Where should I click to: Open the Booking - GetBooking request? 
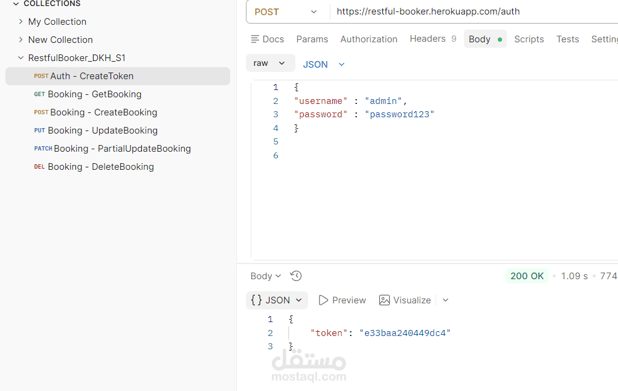pos(94,94)
